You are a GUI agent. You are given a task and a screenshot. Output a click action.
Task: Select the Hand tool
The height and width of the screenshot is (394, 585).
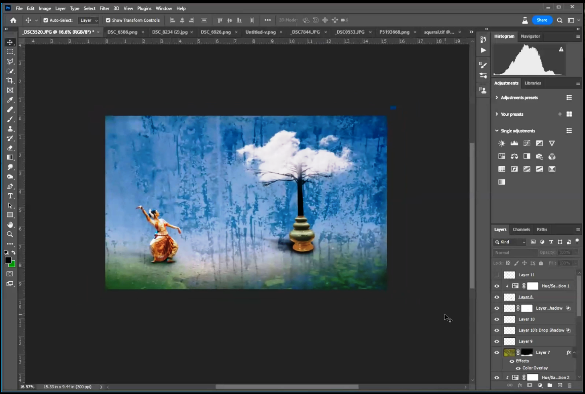(x=10, y=225)
